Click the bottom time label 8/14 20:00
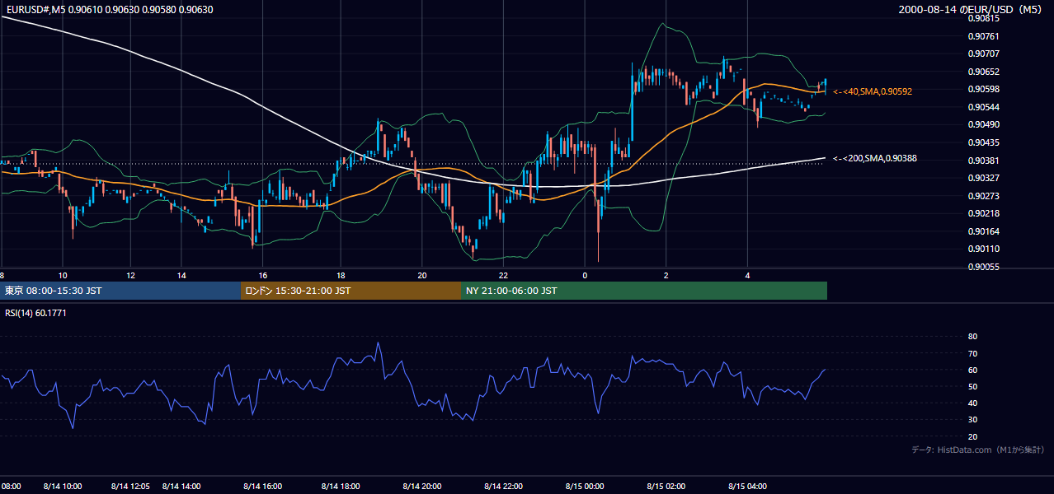This screenshot has height=494, width=1054. pyautogui.click(x=423, y=486)
